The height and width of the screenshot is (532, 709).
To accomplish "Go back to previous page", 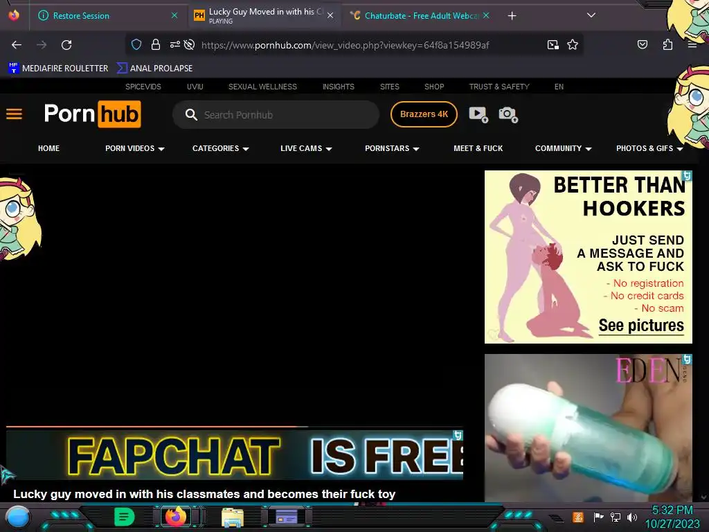I will 17,45.
